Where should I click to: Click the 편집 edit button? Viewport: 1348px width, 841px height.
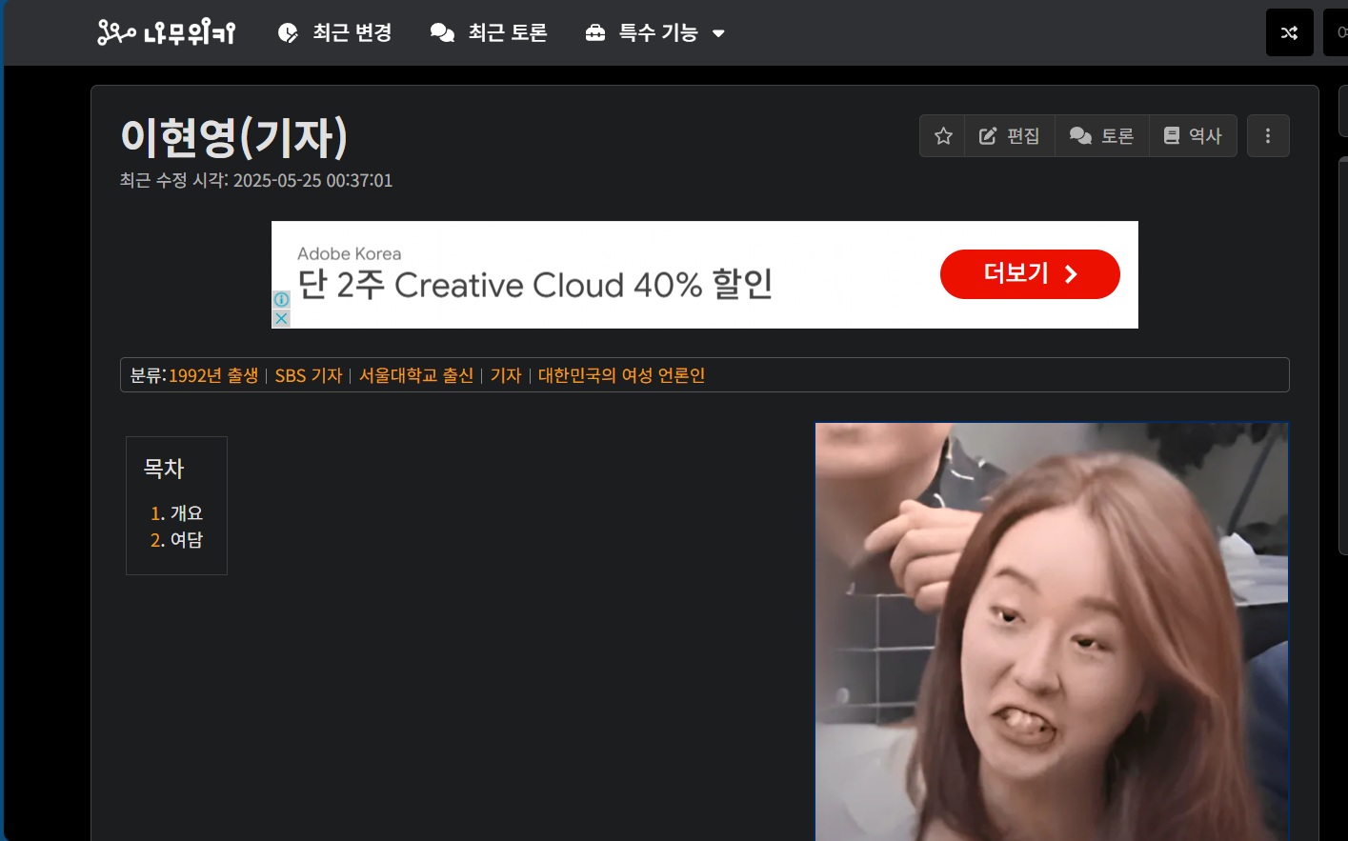tap(1010, 136)
